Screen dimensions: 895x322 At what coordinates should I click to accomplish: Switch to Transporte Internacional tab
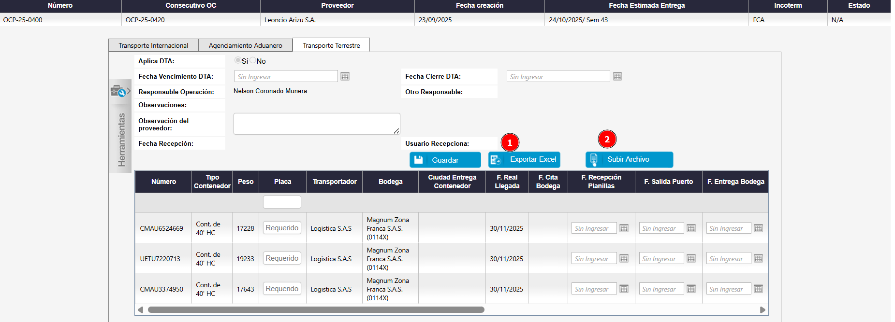tap(153, 45)
